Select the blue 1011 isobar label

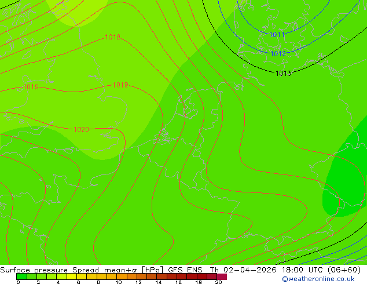[x=277, y=35]
